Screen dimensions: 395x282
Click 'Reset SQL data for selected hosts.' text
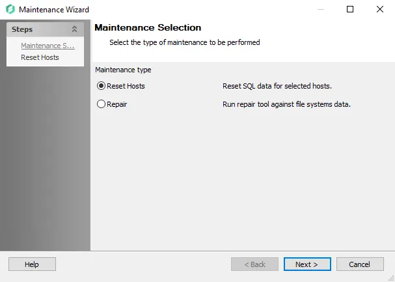[x=277, y=86]
